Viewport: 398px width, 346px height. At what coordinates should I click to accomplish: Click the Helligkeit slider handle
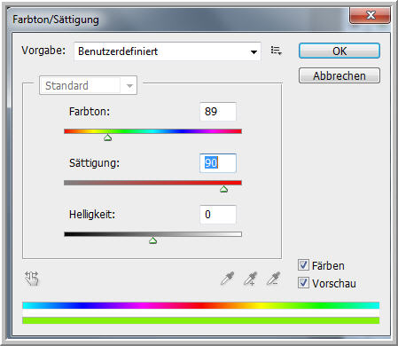[x=152, y=240]
